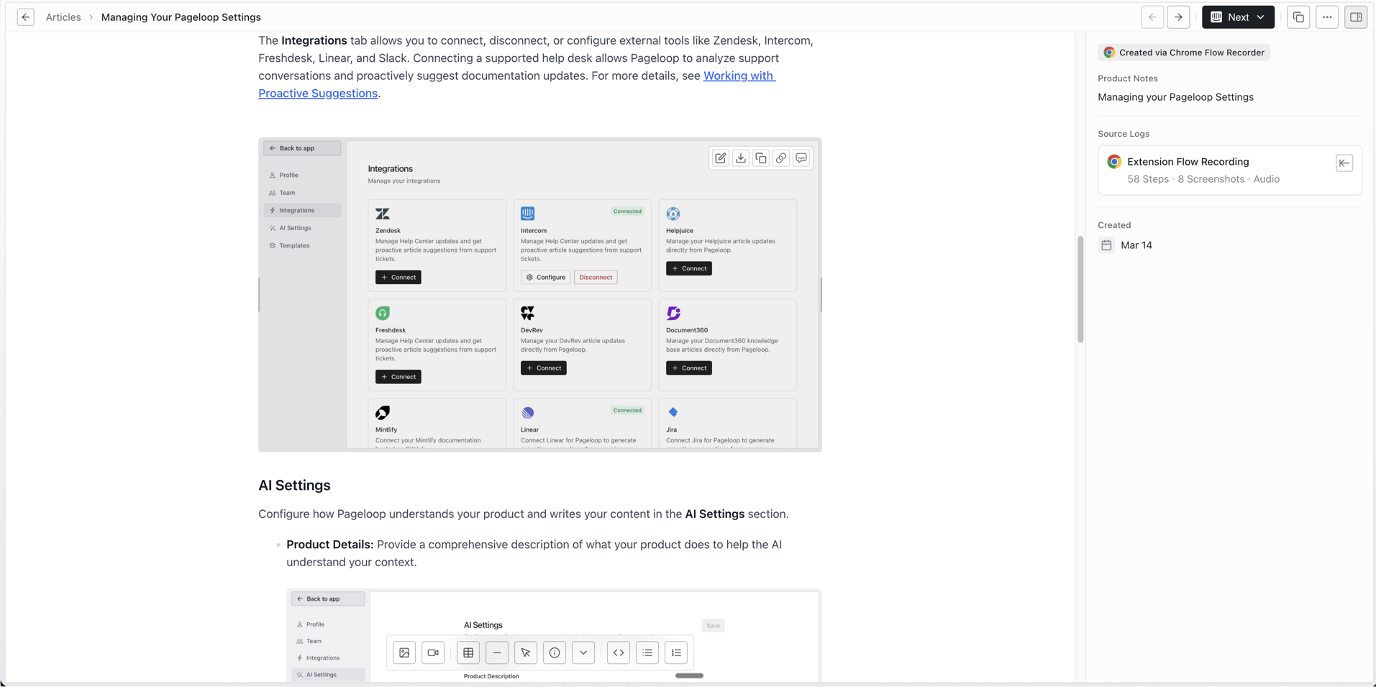Image resolution: width=1376 pixels, height=687 pixels.
Task: Follow the Working with Proactive Suggestions link
Action: (x=739, y=76)
